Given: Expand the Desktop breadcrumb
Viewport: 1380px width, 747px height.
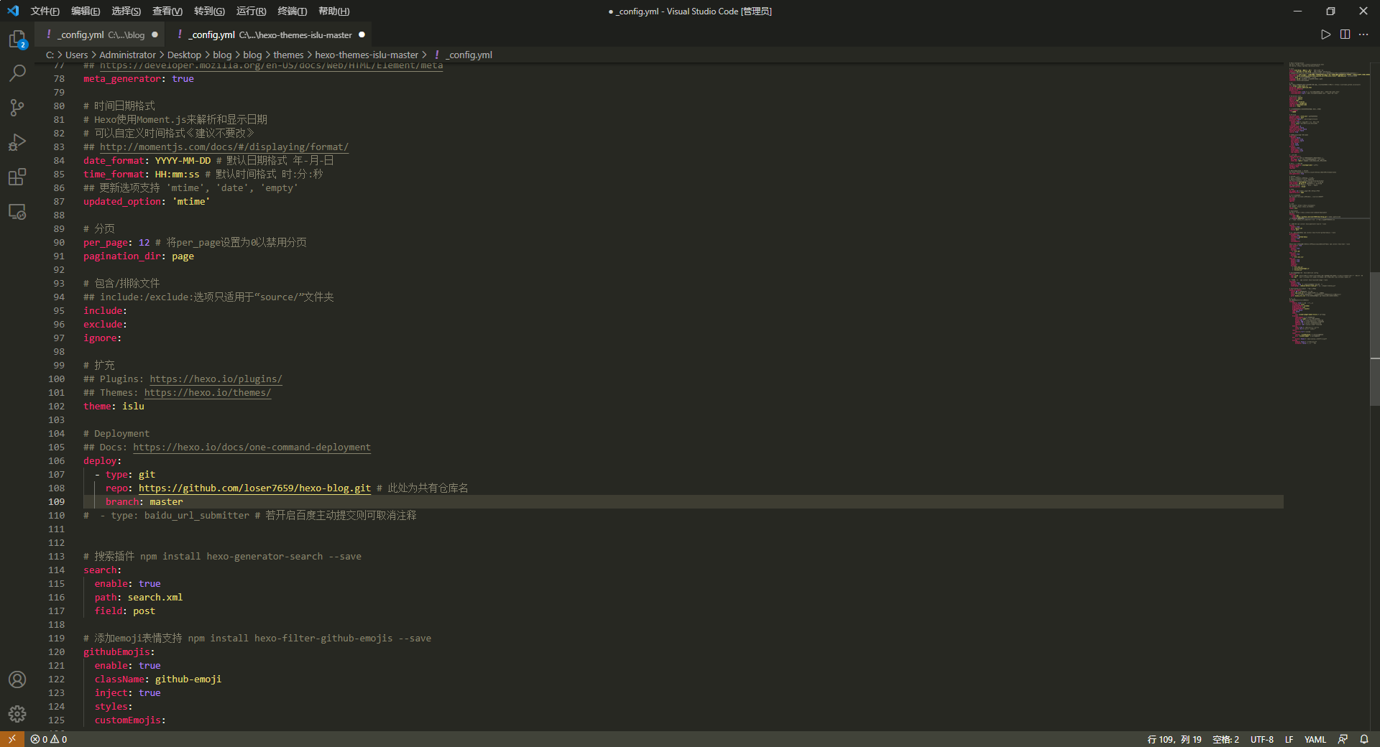Looking at the screenshot, I should 184,55.
